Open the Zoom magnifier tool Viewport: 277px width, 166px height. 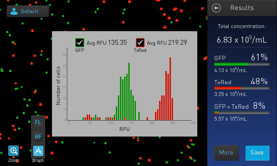[x=14, y=151]
